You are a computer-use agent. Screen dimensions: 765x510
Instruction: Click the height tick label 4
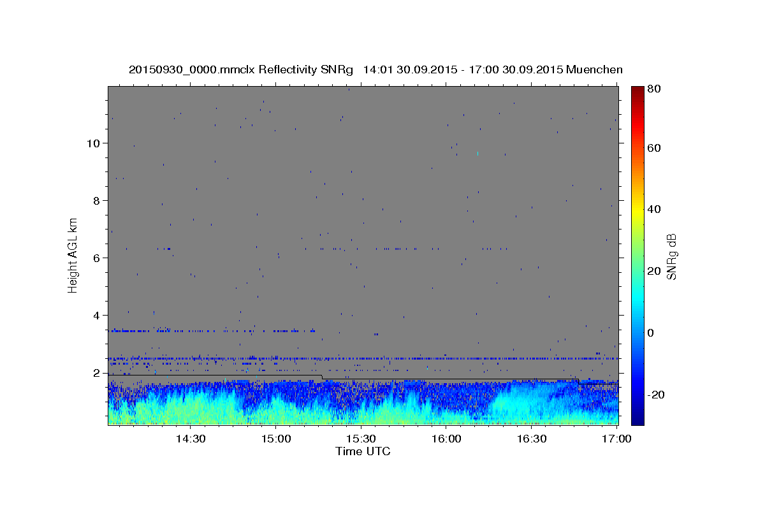[x=96, y=316]
